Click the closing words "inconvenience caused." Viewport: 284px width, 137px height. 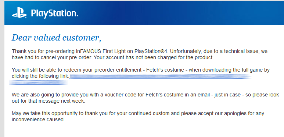(38, 119)
